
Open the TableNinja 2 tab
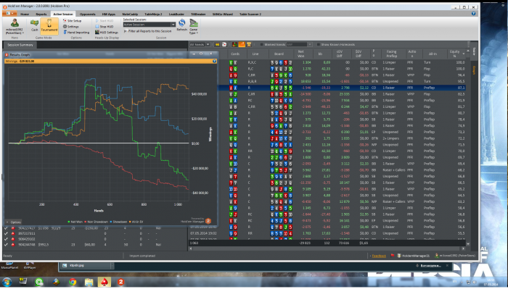(x=153, y=14)
